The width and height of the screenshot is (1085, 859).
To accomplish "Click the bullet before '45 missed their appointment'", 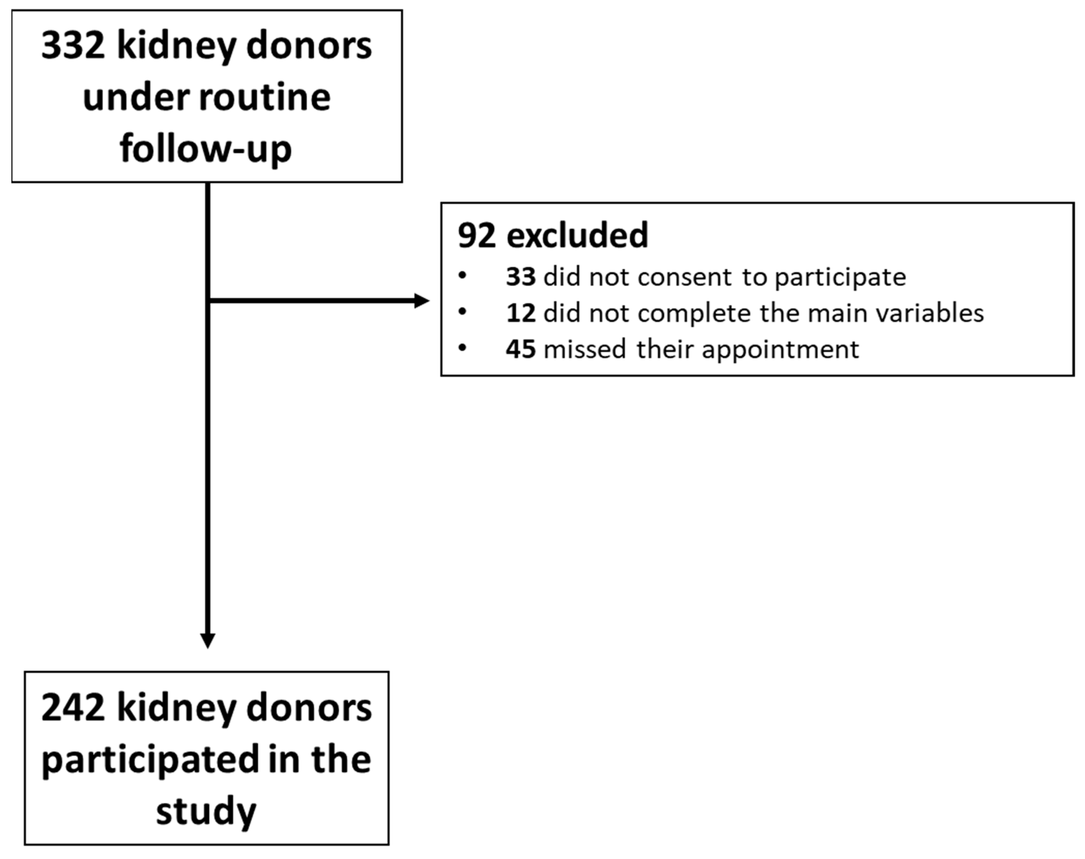I will (x=463, y=348).
